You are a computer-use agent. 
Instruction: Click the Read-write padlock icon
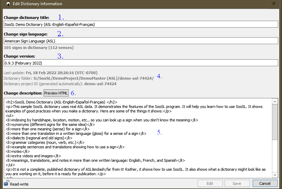[7, 183]
